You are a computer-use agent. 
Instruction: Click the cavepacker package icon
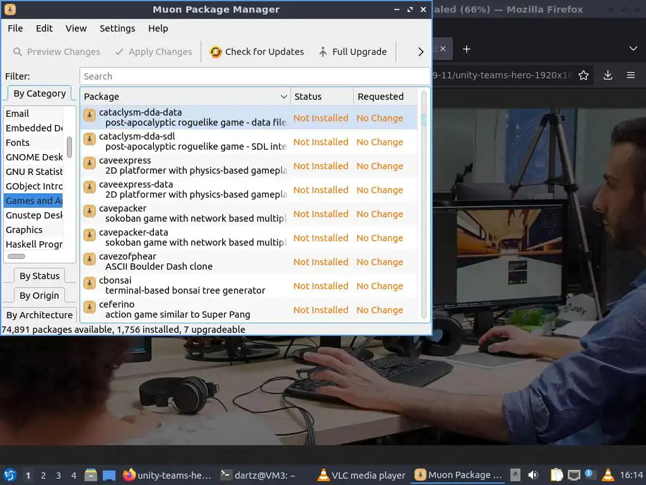[90, 211]
